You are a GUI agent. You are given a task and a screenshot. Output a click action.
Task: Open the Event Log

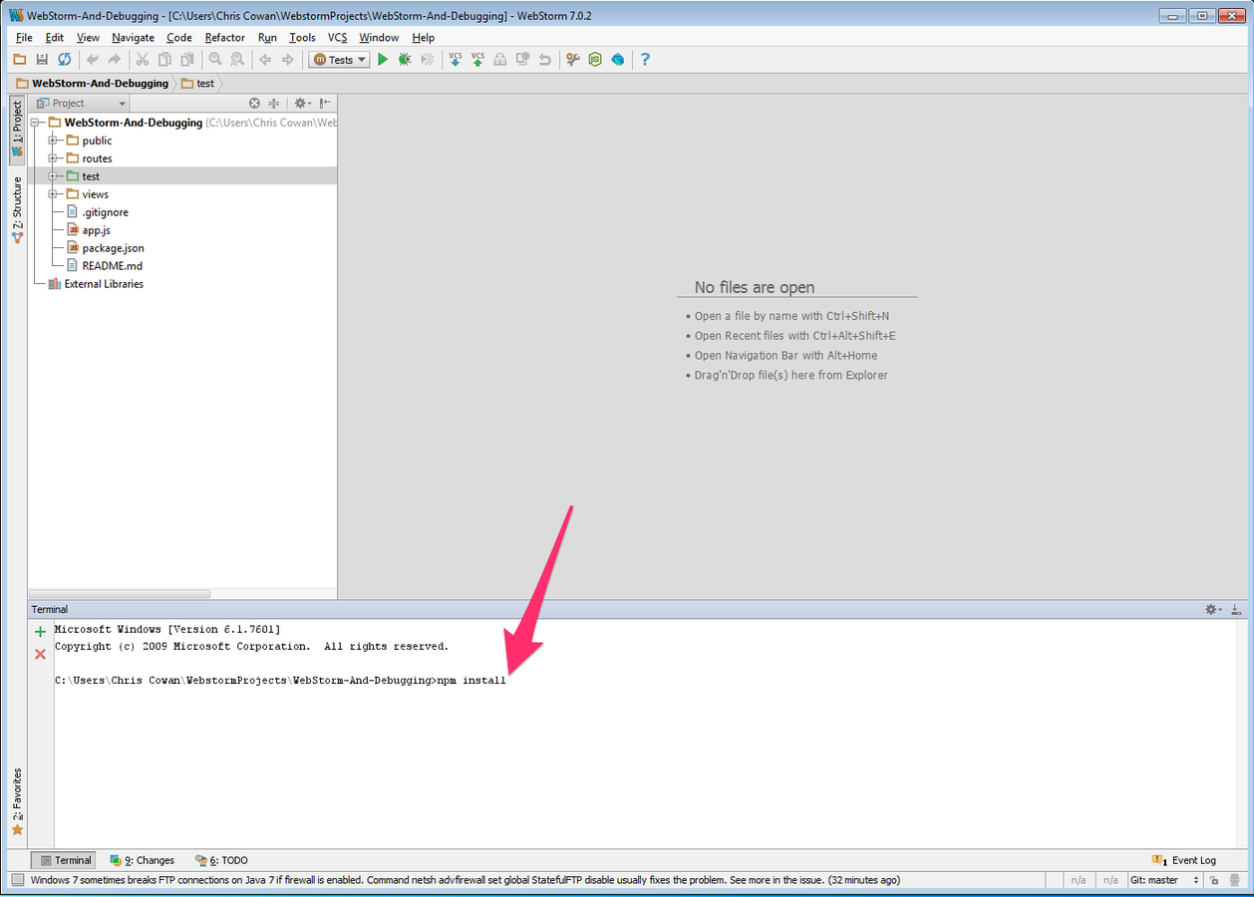coord(1184,860)
